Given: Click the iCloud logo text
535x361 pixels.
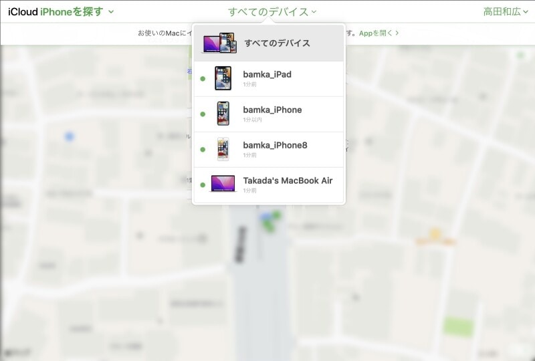Looking at the screenshot, I should tap(23, 12).
